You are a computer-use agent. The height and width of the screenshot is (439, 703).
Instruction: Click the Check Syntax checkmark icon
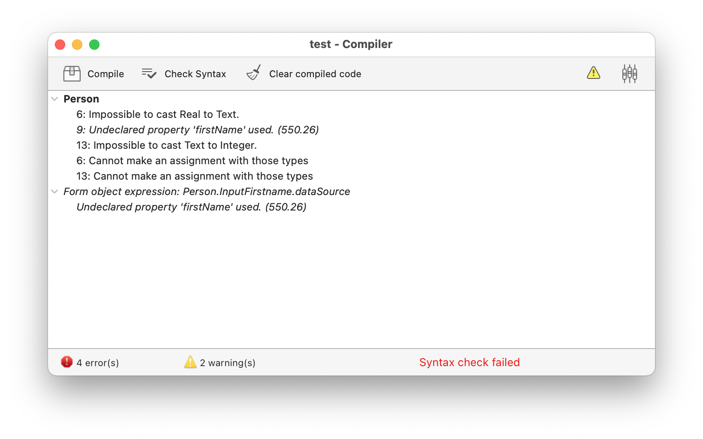coord(149,74)
